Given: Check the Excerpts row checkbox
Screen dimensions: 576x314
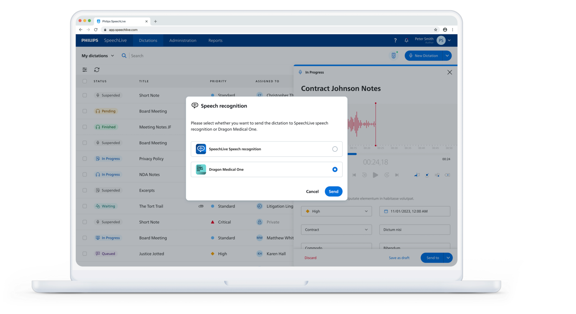Looking at the screenshot, I should tap(84, 190).
